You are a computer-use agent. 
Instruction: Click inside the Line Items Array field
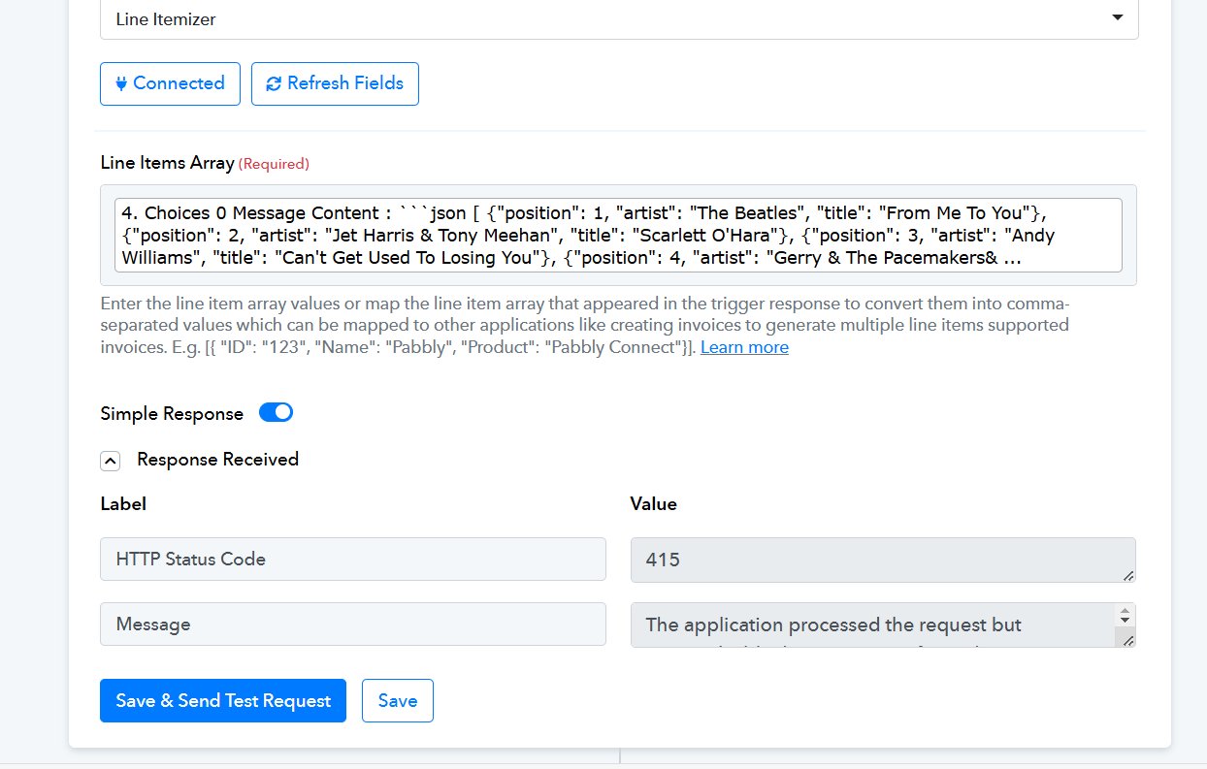[618, 236]
